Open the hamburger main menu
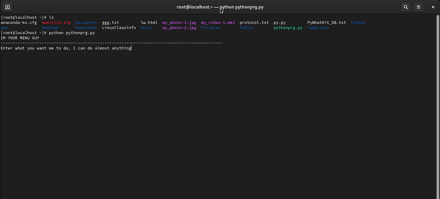 point(418,7)
